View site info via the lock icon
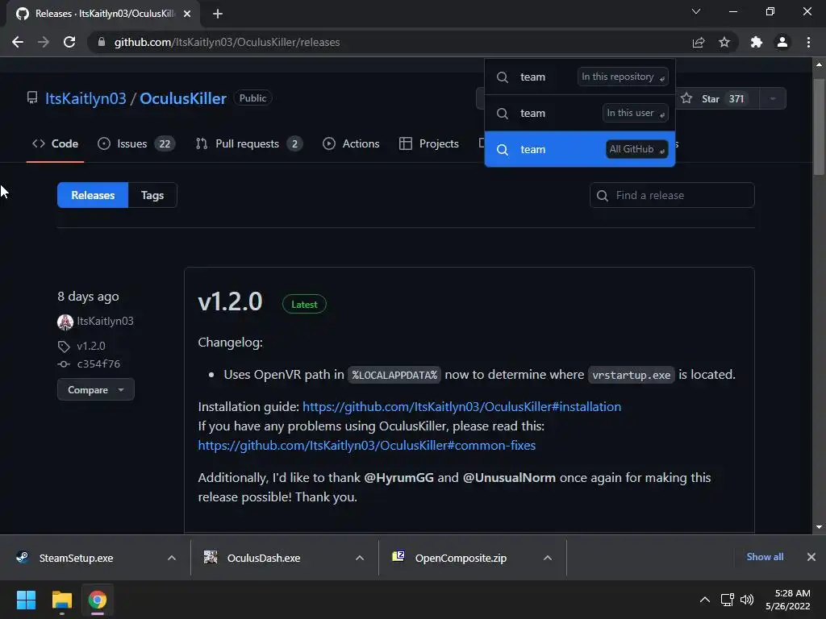The height and width of the screenshot is (619, 826). [x=101, y=42]
